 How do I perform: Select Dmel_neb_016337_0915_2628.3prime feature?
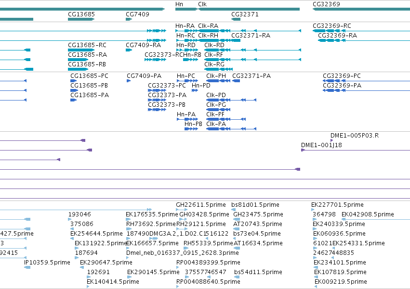coord(182,253)
